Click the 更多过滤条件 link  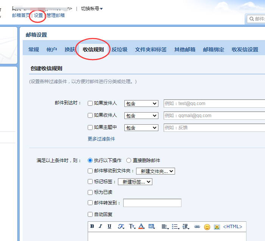(x=101, y=139)
